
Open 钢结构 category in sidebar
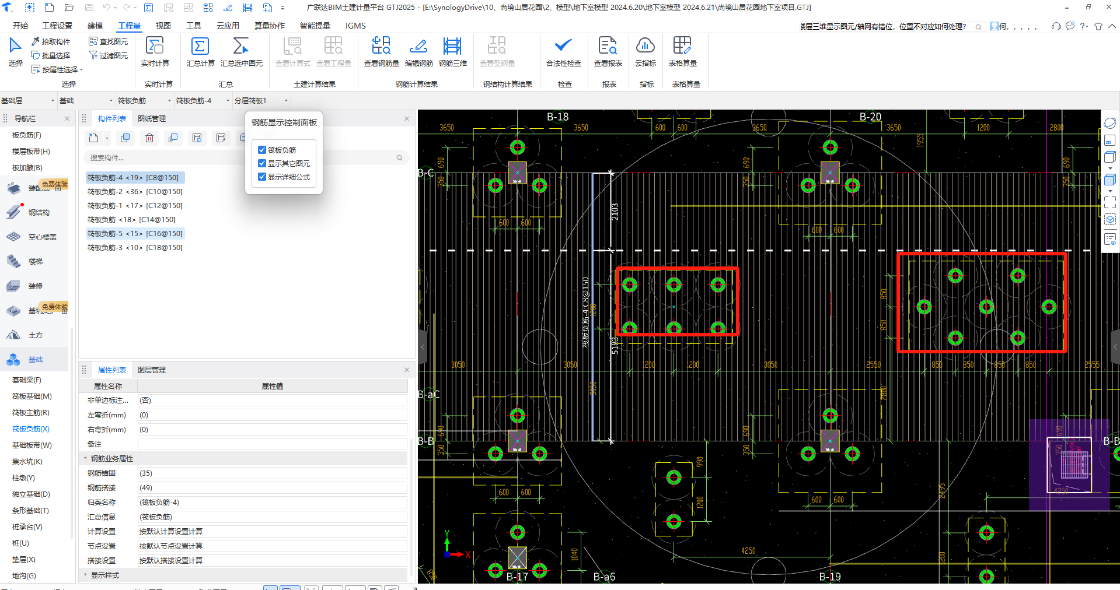[35, 212]
